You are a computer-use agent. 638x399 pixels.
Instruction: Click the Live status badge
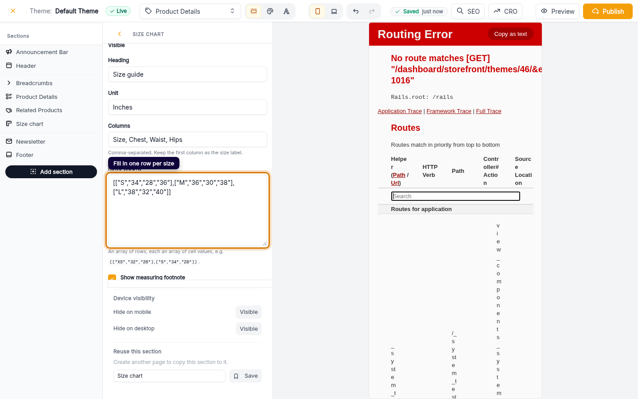(x=118, y=11)
